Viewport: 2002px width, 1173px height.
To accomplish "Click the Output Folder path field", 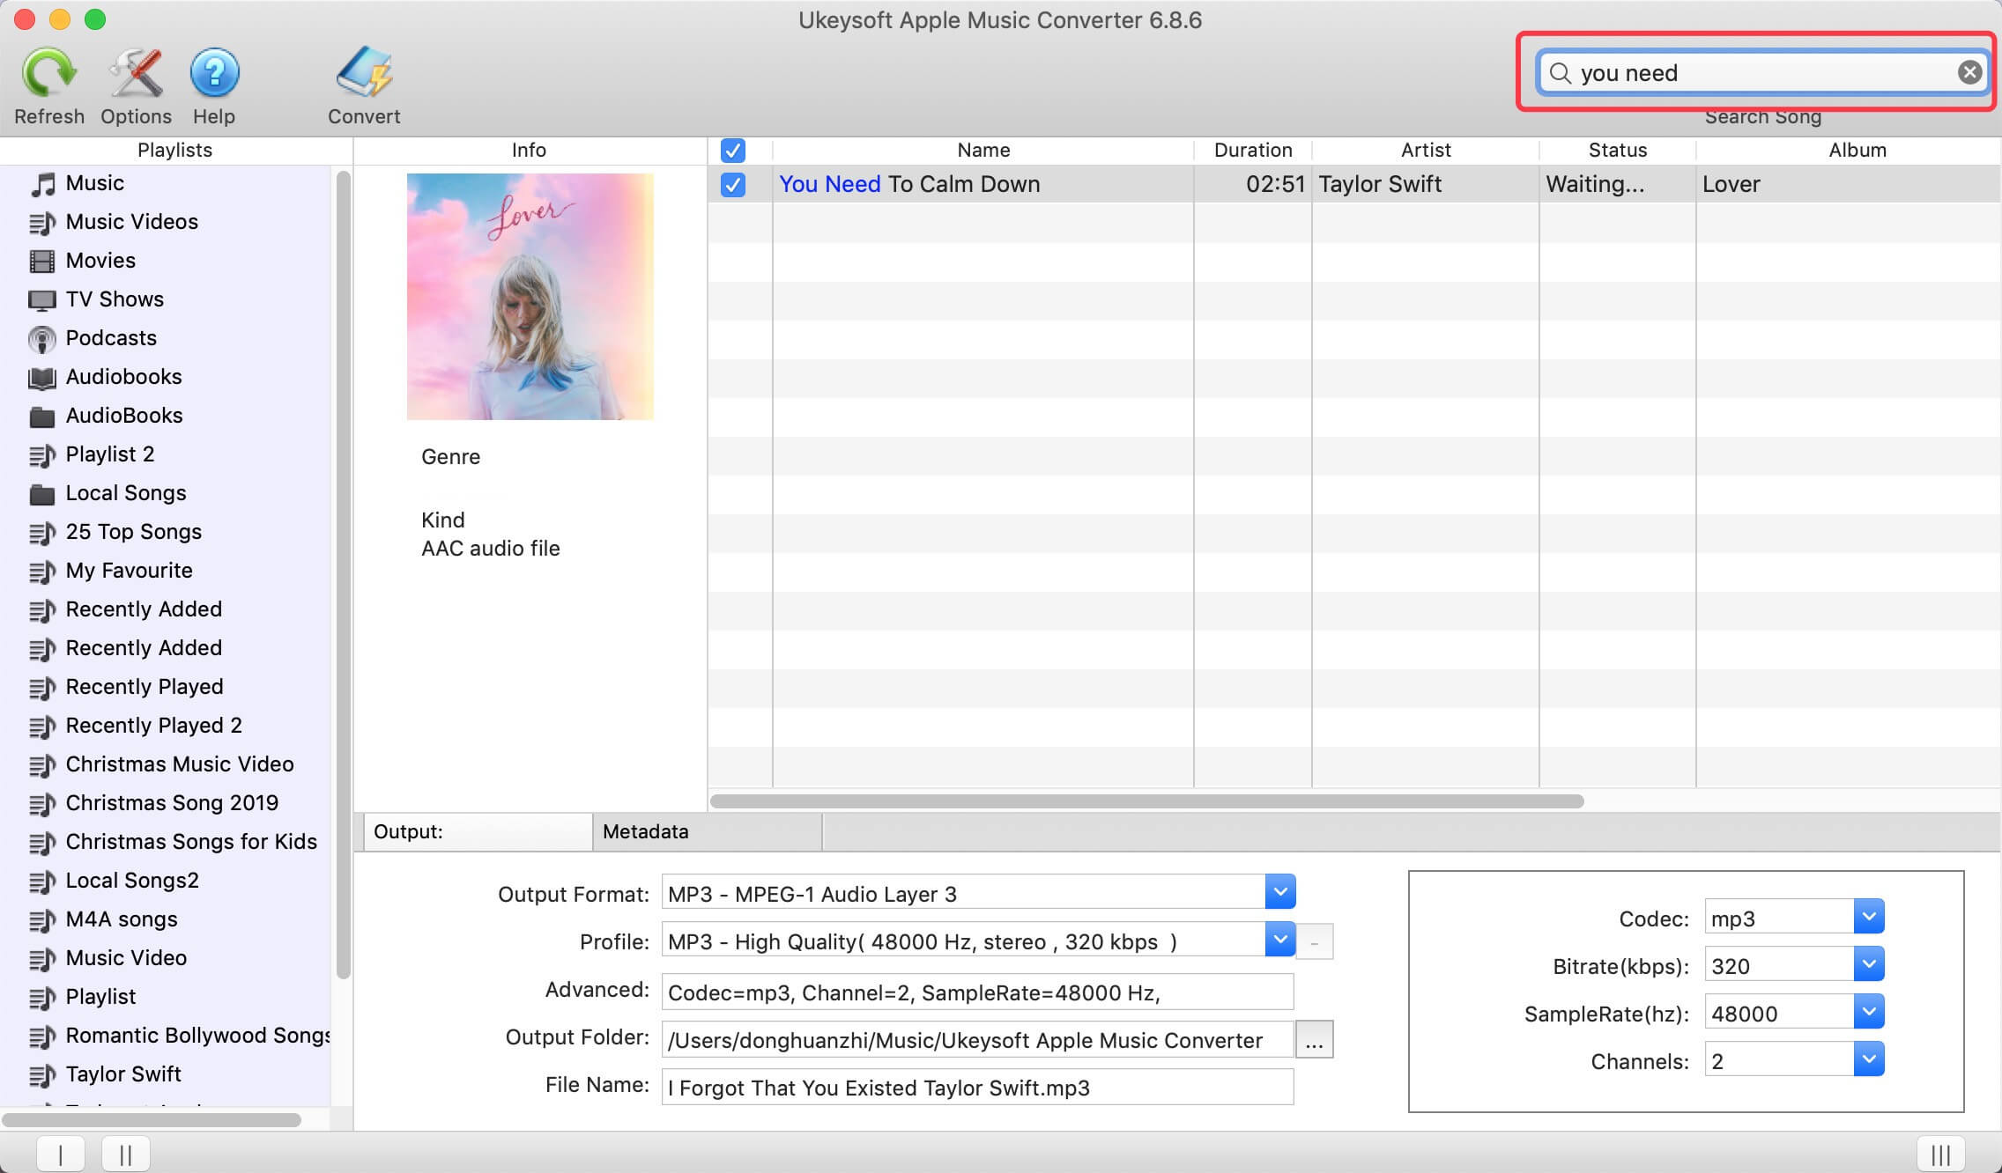I will click(977, 1040).
